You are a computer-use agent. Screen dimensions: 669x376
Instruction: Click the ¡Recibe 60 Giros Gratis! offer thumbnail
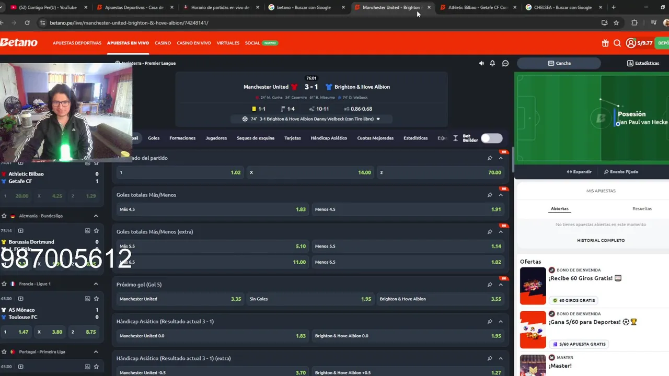pyautogui.click(x=533, y=286)
